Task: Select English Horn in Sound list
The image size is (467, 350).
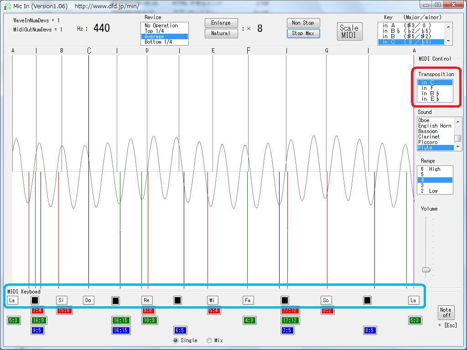Action: [x=435, y=126]
